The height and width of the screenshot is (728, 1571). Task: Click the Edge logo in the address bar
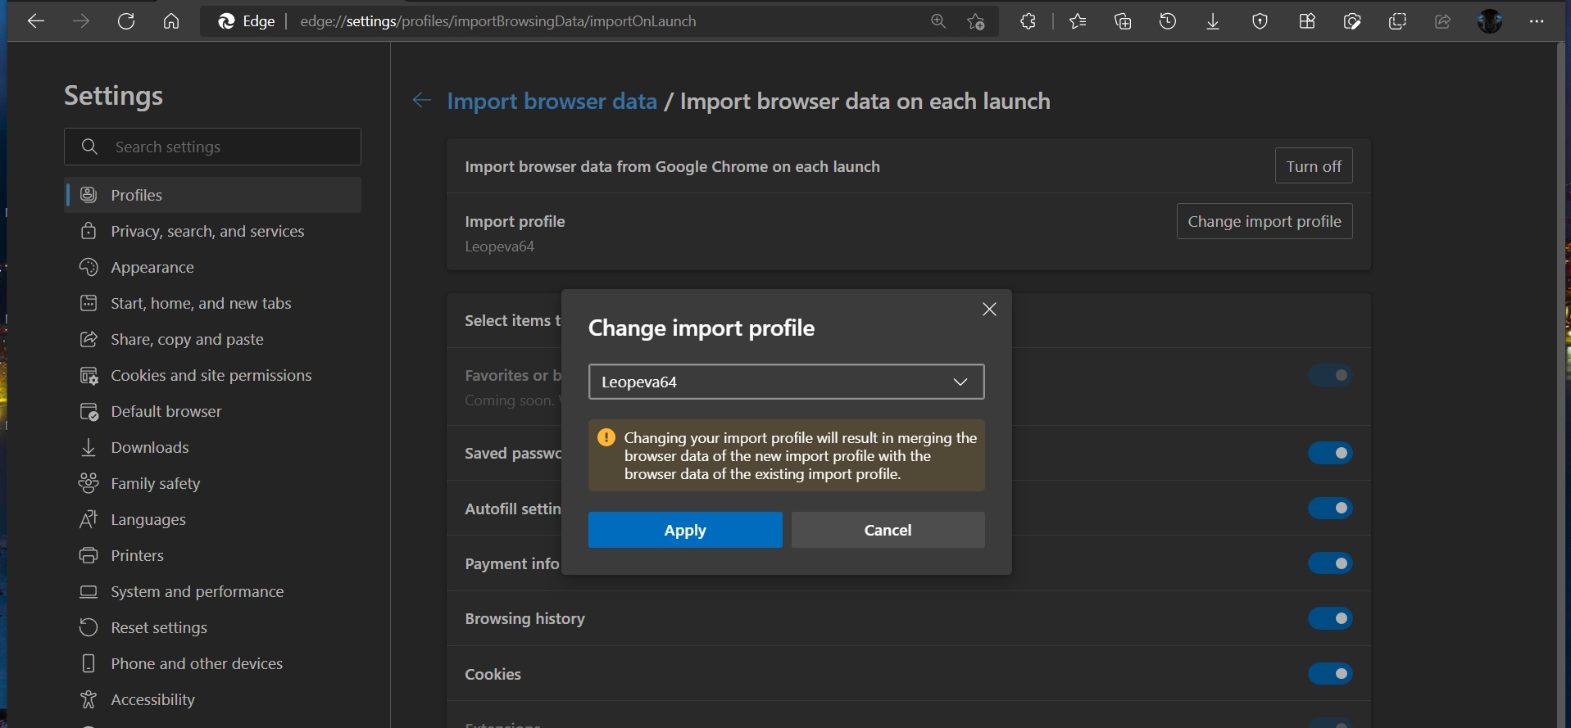(x=226, y=21)
